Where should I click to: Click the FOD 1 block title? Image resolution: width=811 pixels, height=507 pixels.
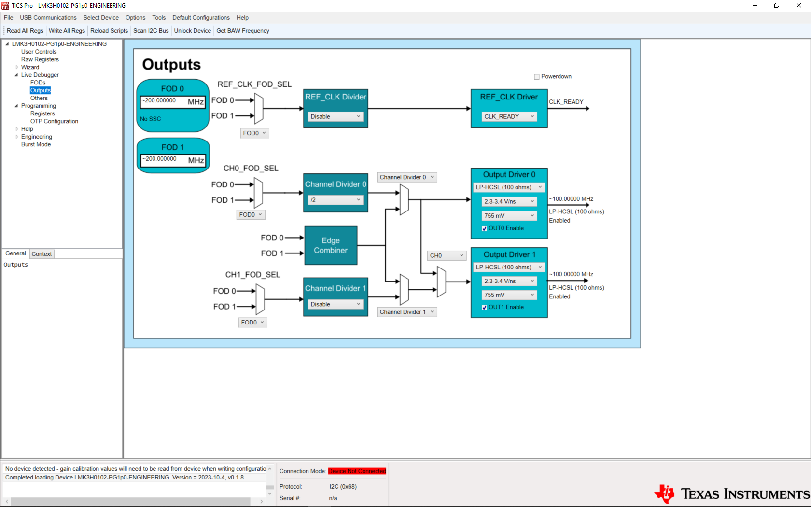click(x=172, y=147)
